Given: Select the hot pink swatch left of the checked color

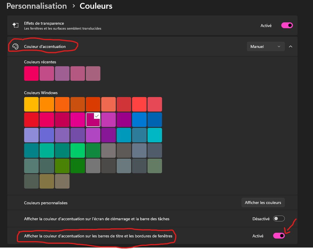Looking at the screenshot, I should 78,120.
